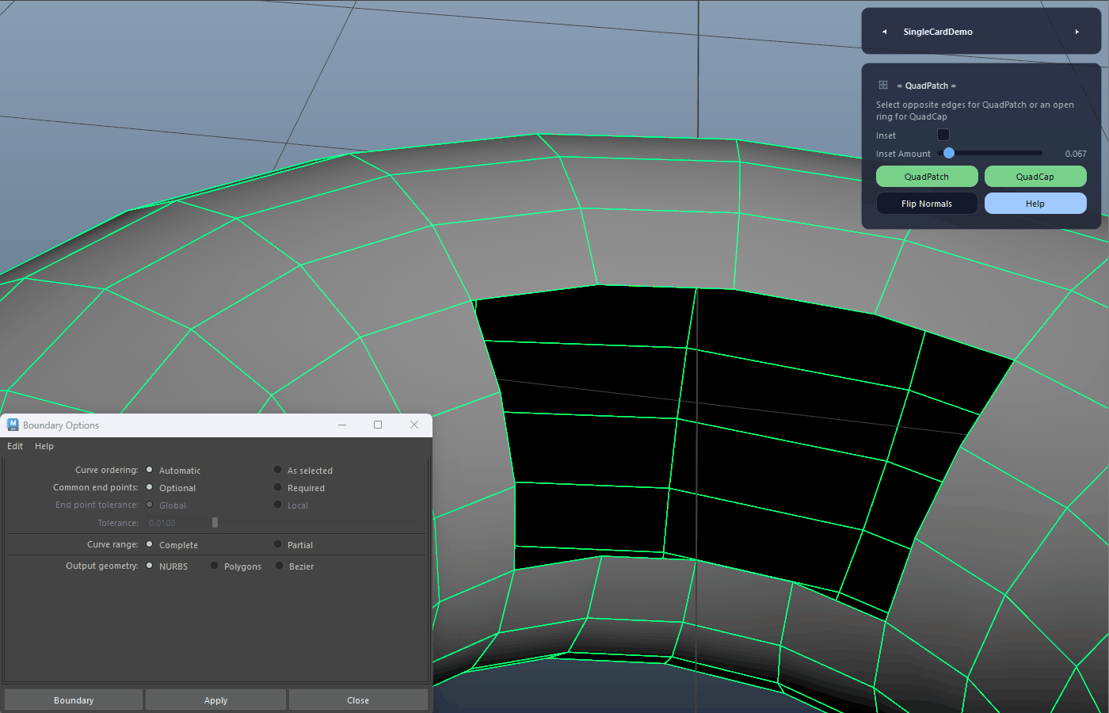Click the 'Output geometry:' label

pyautogui.click(x=102, y=566)
